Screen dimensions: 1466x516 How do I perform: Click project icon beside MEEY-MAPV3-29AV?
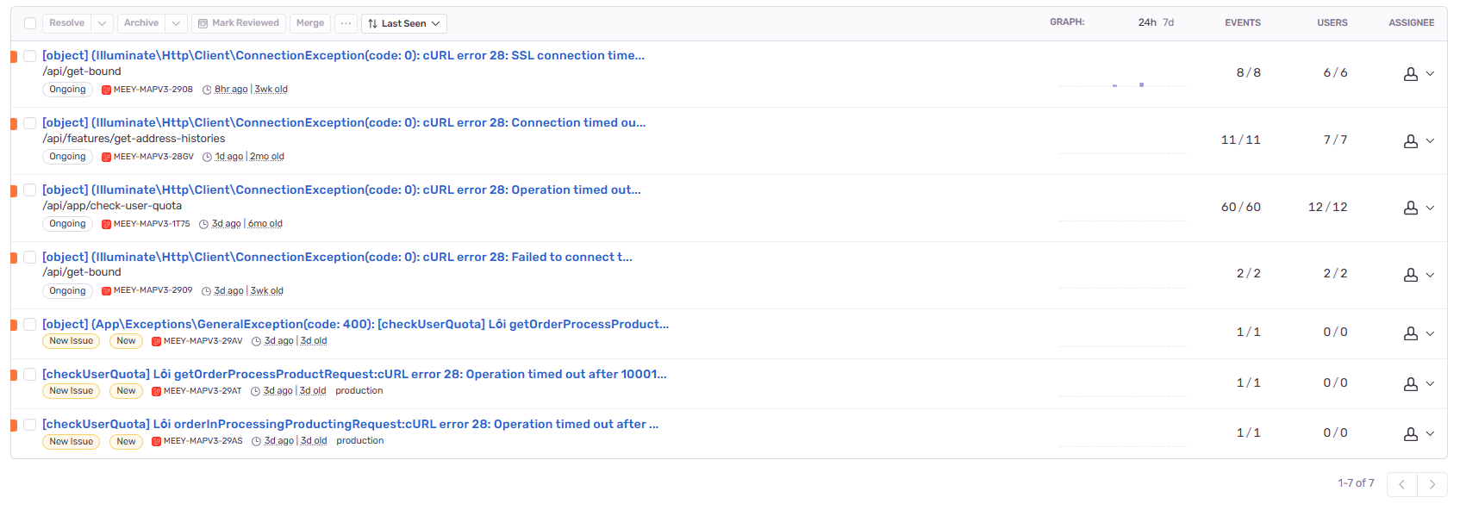[156, 342]
